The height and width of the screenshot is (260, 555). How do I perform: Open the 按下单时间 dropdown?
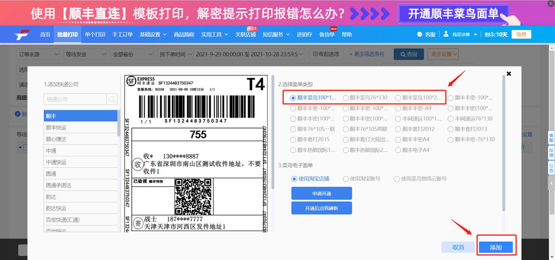[x=175, y=54]
